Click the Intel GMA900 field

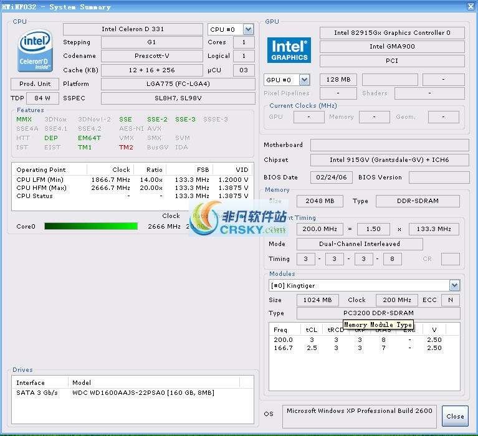click(x=392, y=47)
